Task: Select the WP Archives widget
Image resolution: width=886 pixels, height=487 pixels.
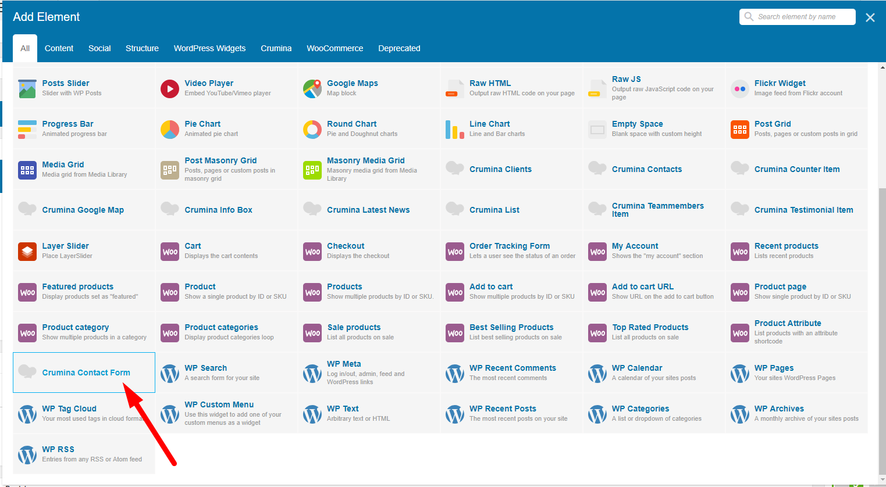Action: 796,413
